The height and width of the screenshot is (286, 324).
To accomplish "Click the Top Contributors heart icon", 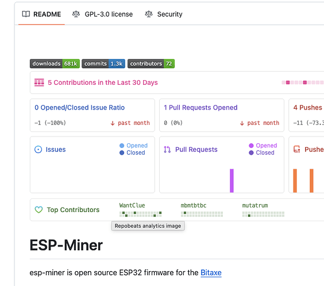I will (38, 210).
